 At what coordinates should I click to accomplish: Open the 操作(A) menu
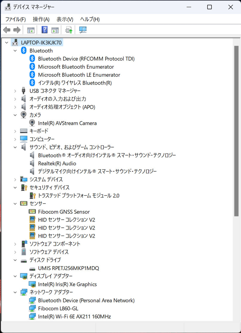tap(41, 19)
